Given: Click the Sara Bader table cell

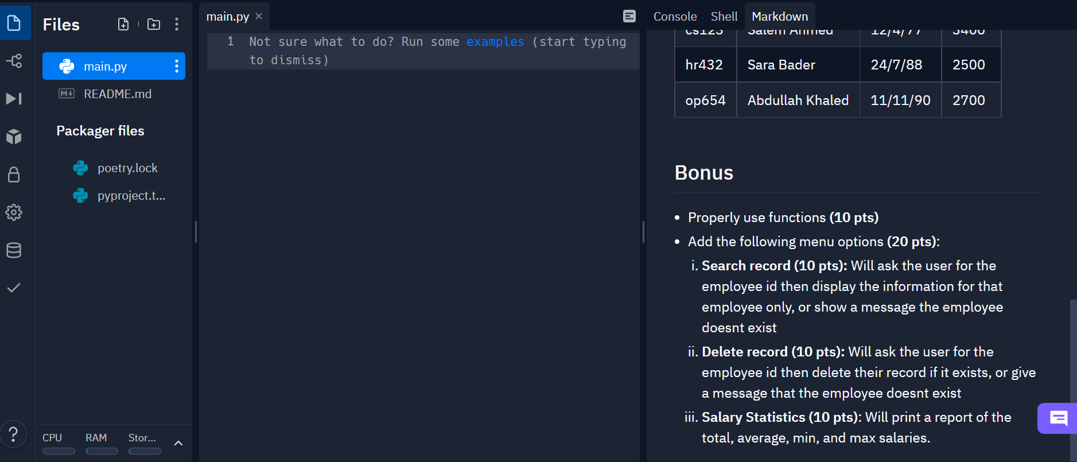Looking at the screenshot, I should (798, 65).
